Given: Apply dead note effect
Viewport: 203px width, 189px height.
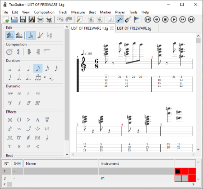Looking at the screenshot, I should point(10,120).
